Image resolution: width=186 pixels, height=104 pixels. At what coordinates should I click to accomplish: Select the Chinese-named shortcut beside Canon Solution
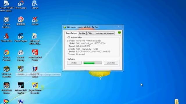tap(21, 21)
